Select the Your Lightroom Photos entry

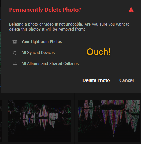click(41, 42)
